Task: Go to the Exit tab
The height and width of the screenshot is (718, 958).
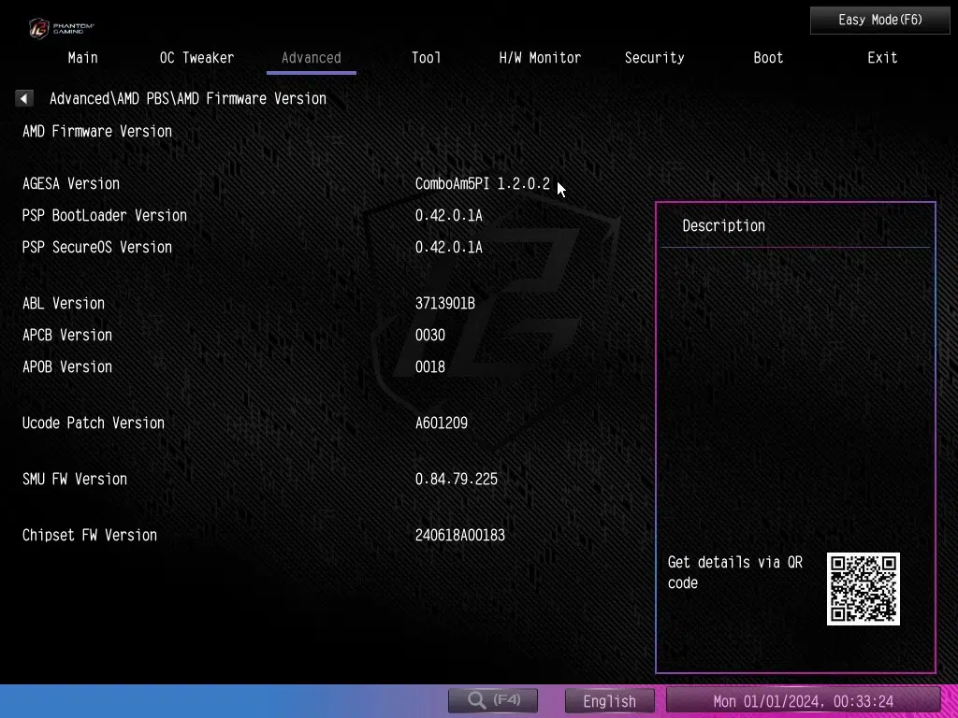Action: [x=882, y=58]
